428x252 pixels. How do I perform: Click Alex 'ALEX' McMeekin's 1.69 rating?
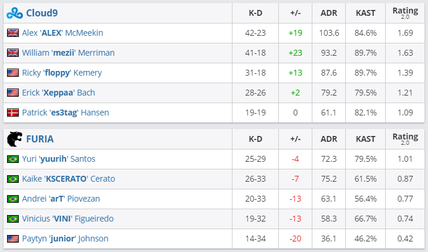pos(405,33)
